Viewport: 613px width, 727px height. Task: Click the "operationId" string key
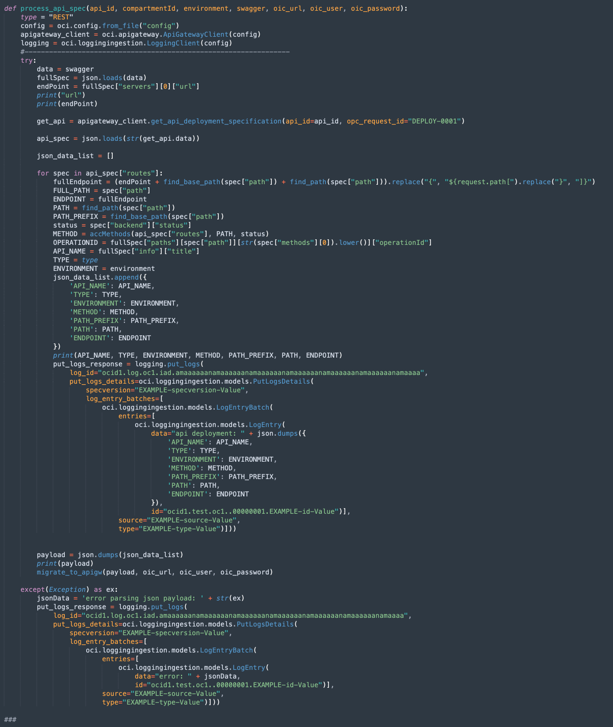tap(402, 243)
